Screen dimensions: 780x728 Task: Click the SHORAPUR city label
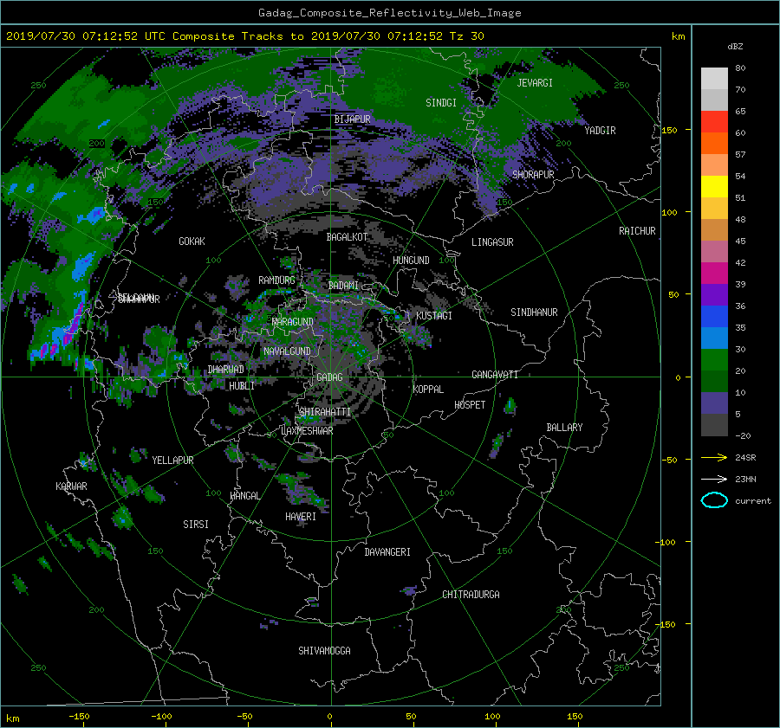coord(533,175)
